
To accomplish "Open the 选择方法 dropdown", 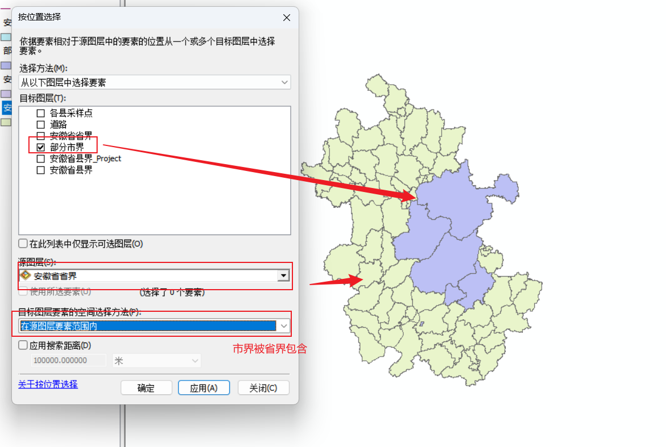I will 154,82.
